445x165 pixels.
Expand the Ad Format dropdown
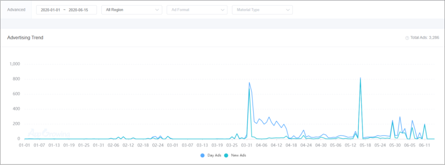tap(197, 10)
